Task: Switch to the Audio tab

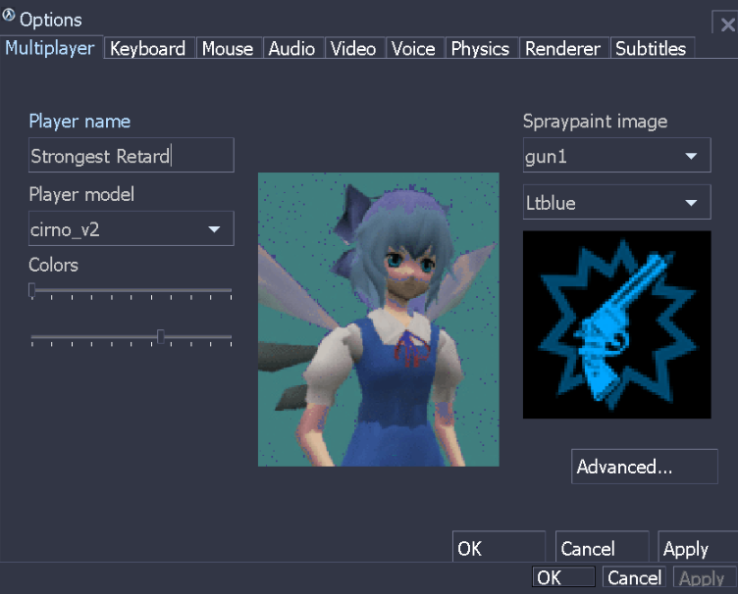Action: click(292, 48)
